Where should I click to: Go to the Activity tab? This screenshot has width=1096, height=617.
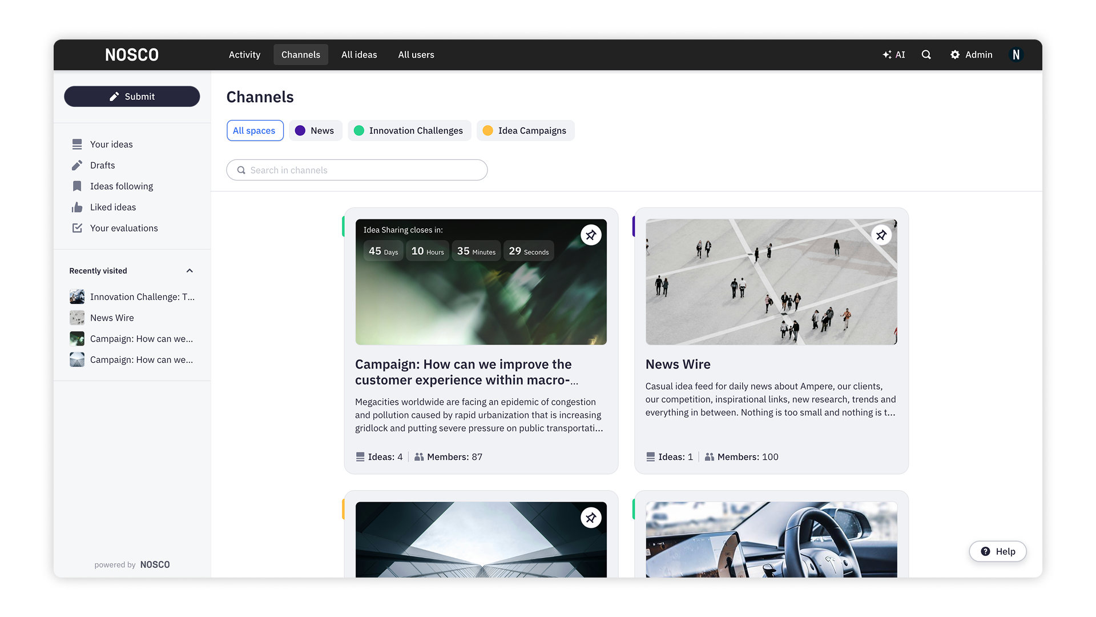pos(244,55)
